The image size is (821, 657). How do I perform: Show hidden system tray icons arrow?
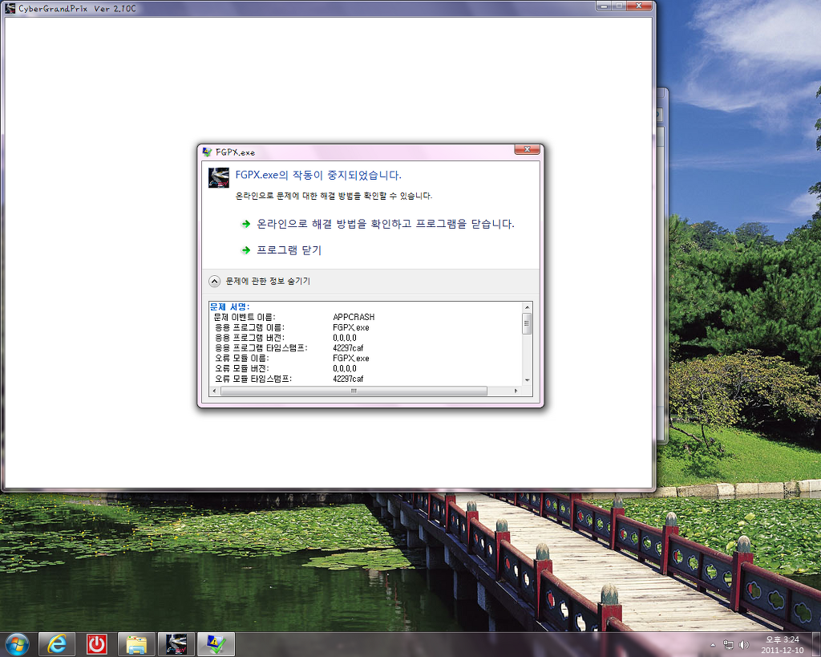tap(713, 644)
